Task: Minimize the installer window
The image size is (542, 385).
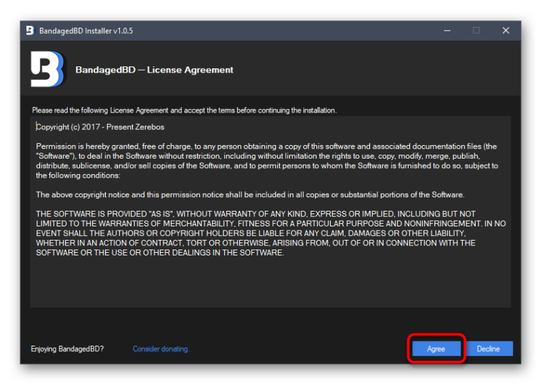Action: tap(447, 31)
